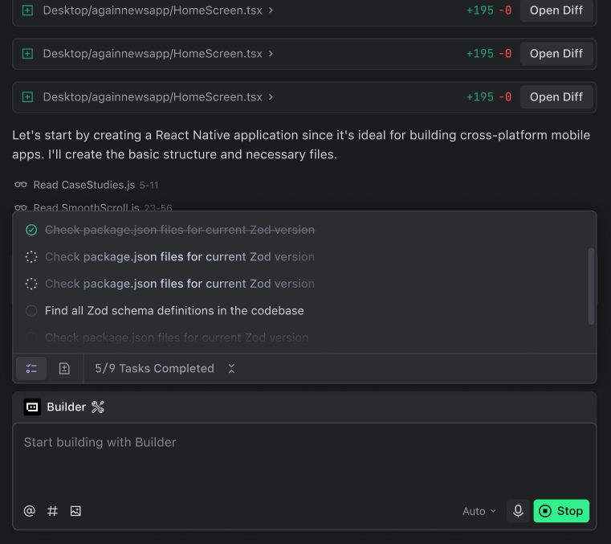
Task: Activate the microphone voice input
Action: [x=518, y=511]
